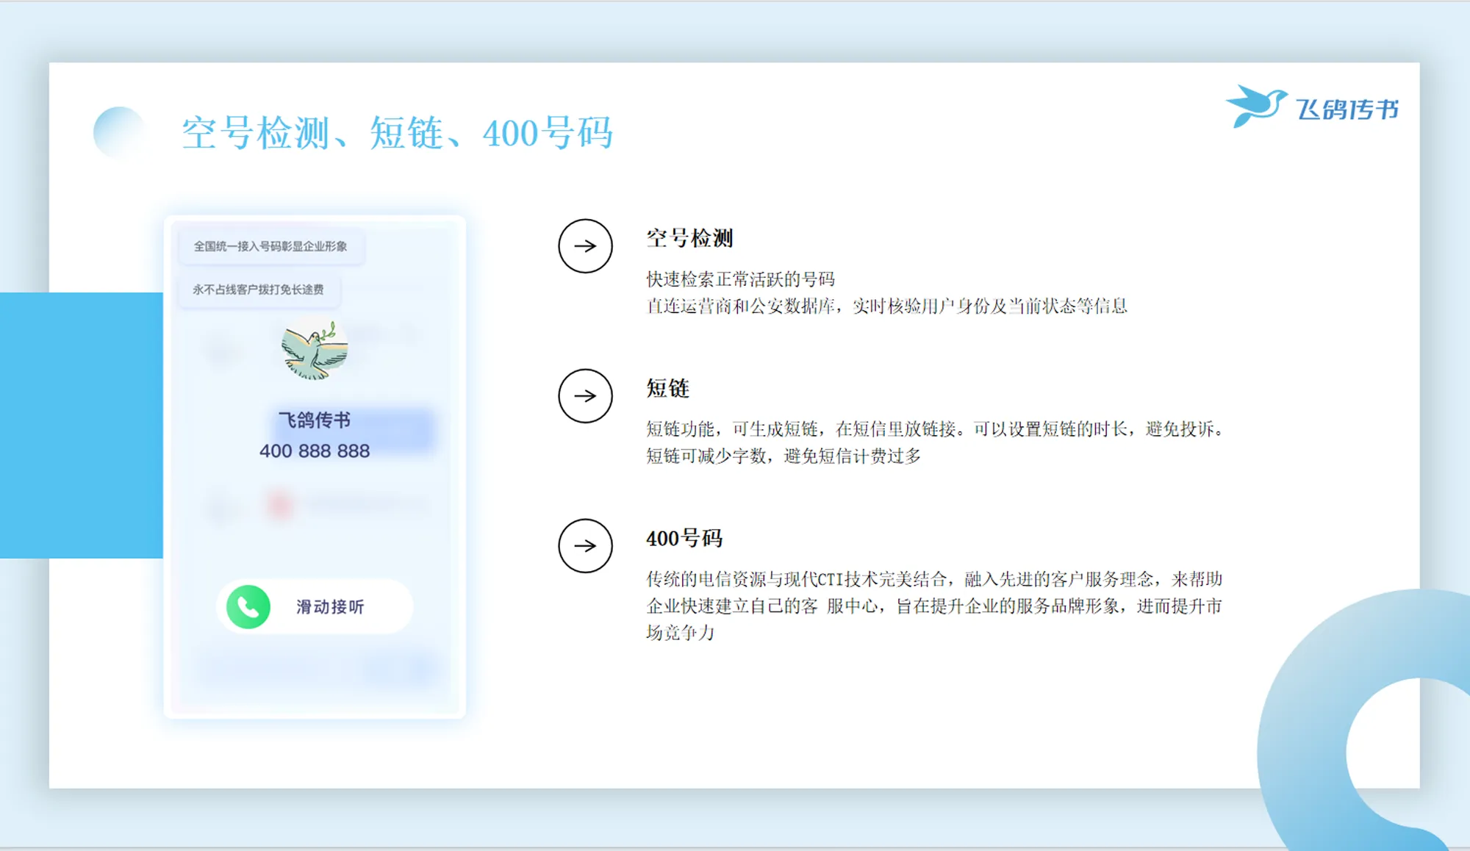Select the 全国统一接入号码彰显企业形象 tag
The image size is (1470, 851).
pyautogui.click(x=270, y=246)
